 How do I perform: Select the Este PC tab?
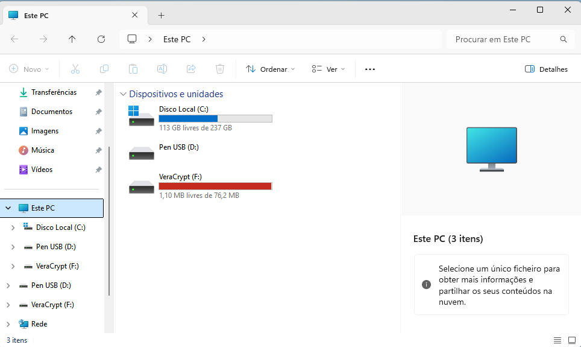(x=72, y=16)
